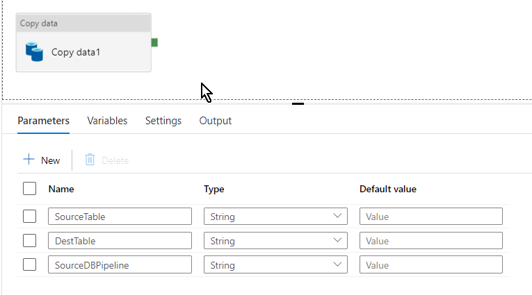Click the New parameter button
532x295 pixels.
tap(42, 160)
